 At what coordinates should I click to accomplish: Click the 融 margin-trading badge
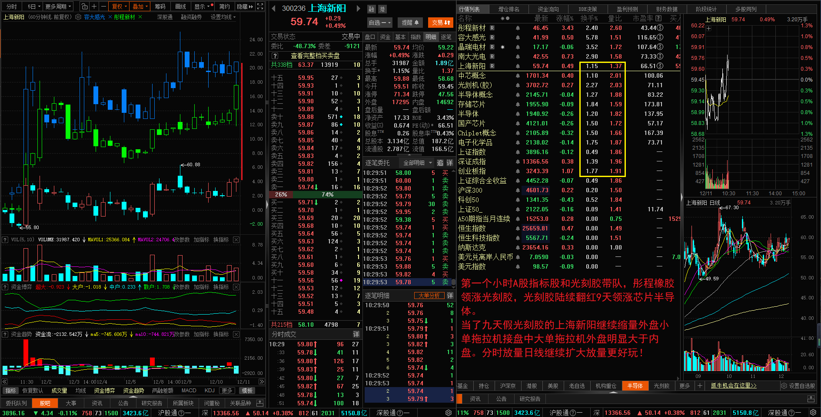click(371, 9)
